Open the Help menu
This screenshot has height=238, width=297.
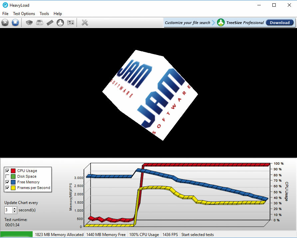click(58, 14)
